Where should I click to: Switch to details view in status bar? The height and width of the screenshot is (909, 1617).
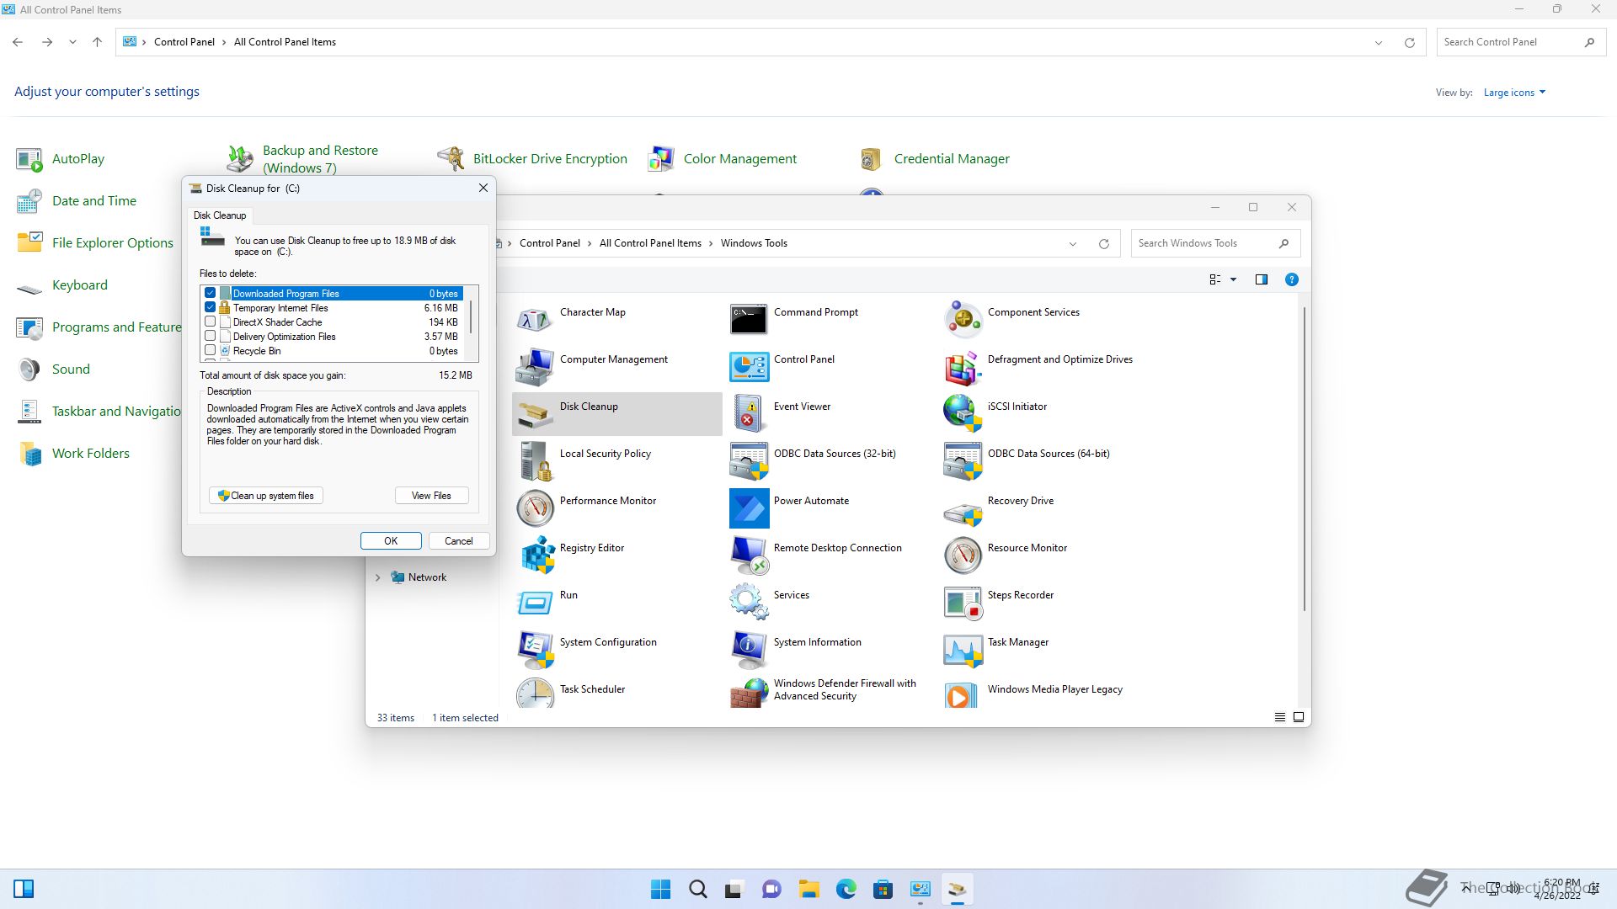tap(1280, 718)
